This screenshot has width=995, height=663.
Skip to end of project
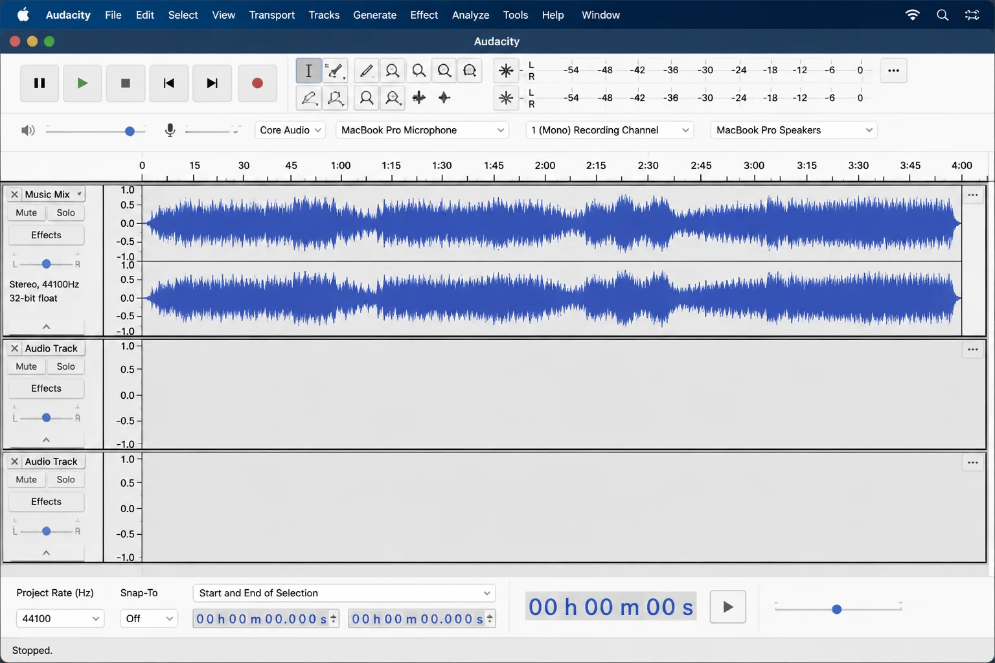click(212, 83)
